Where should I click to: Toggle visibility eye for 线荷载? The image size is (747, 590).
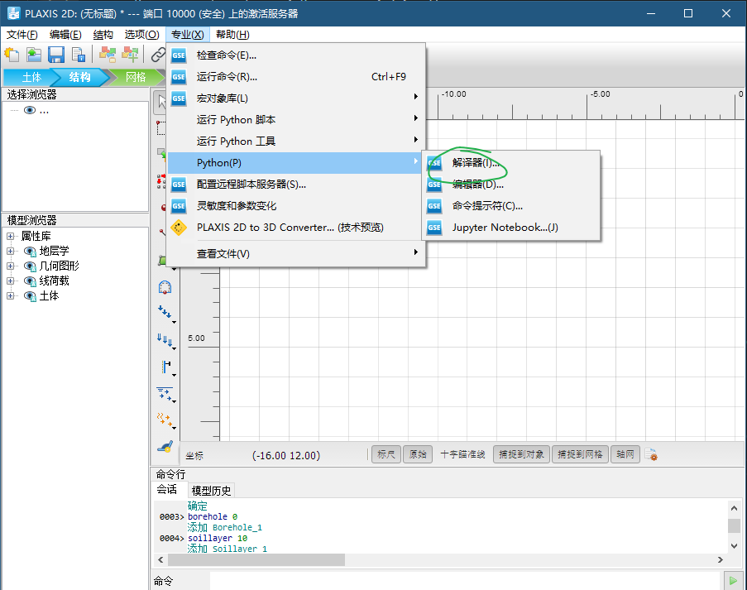30,281
